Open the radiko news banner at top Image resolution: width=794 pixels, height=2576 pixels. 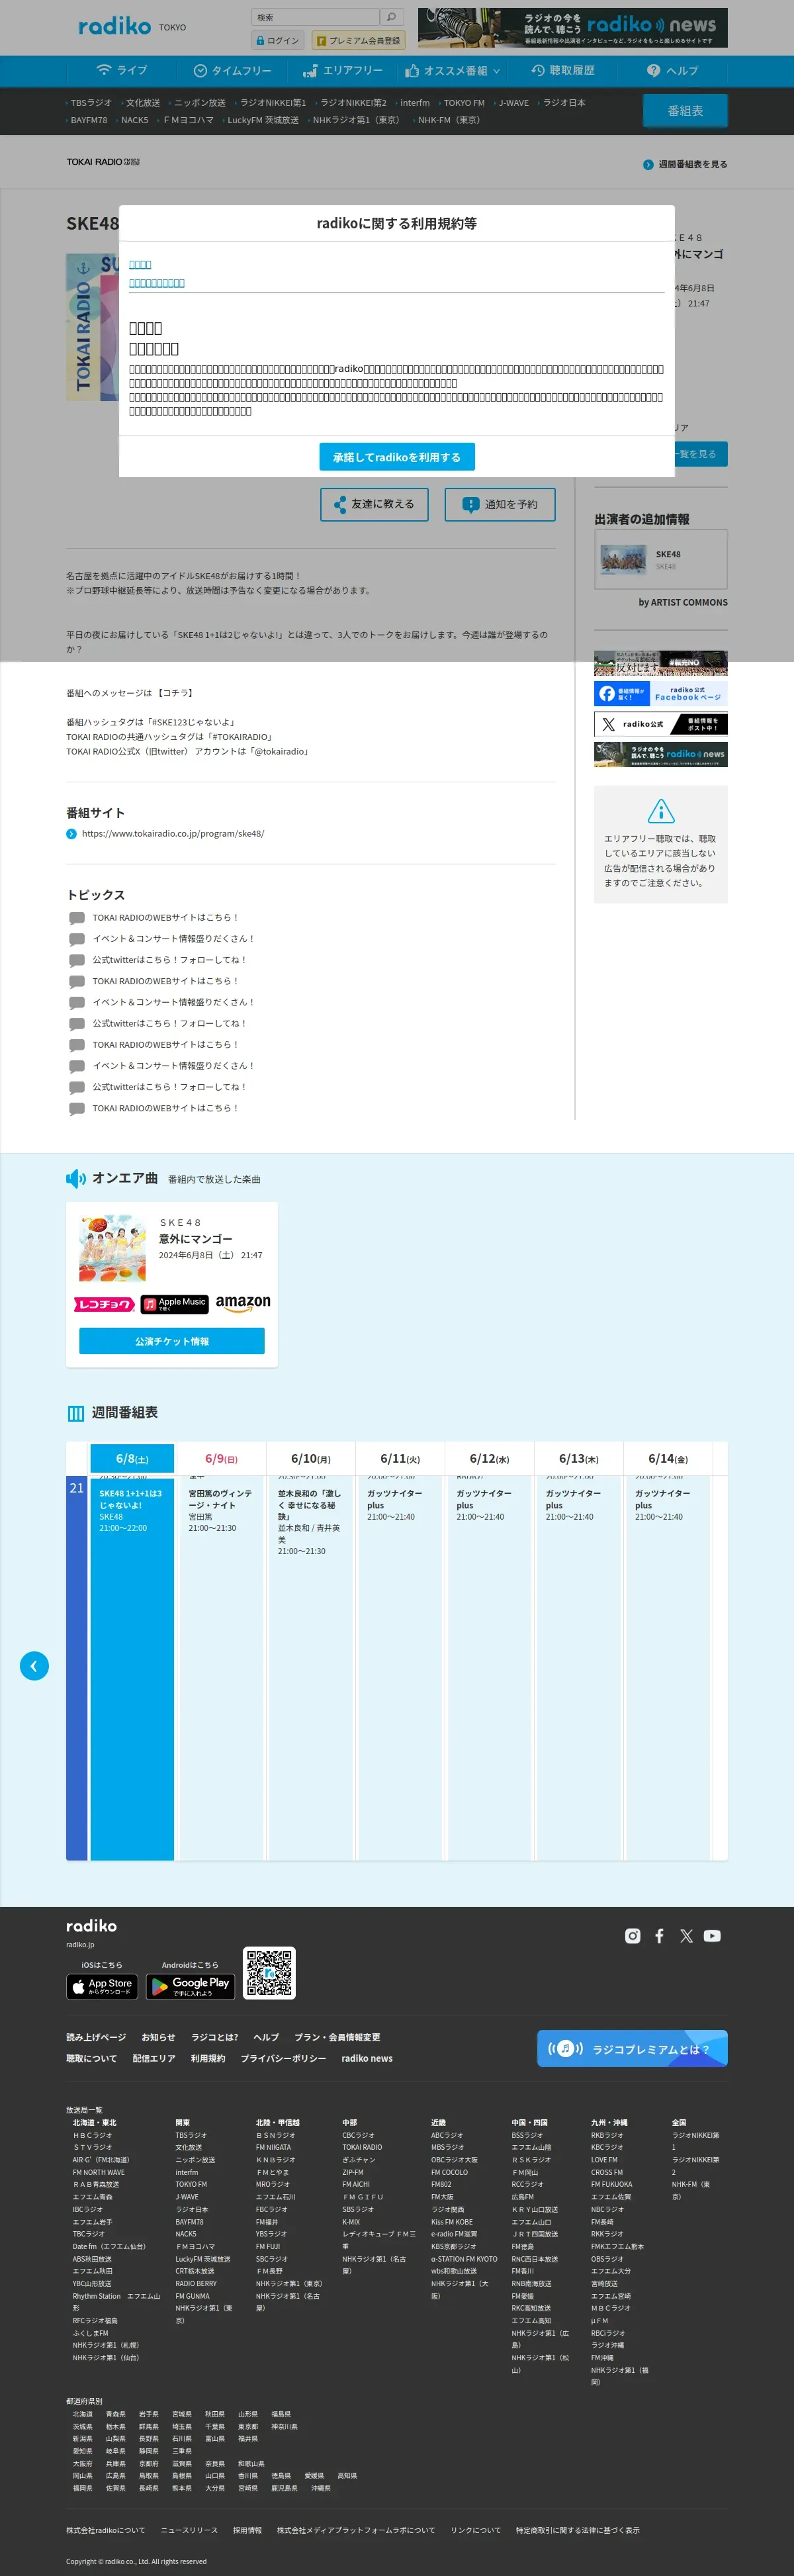point(572,28)
